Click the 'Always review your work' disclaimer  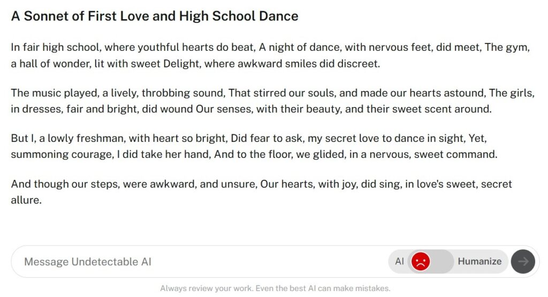coord(275,288)
